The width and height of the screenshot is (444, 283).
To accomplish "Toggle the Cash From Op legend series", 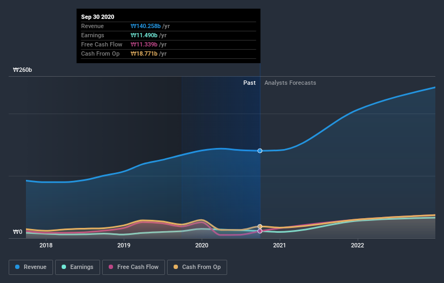I will 197,267.
